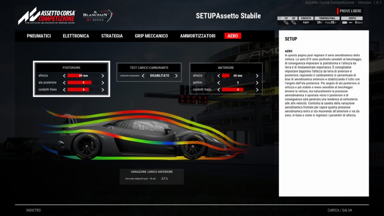Open the PNEUMATICI tab
This screenshot has height=216, width=384.
pyautogui.click(x=39, y=36)
